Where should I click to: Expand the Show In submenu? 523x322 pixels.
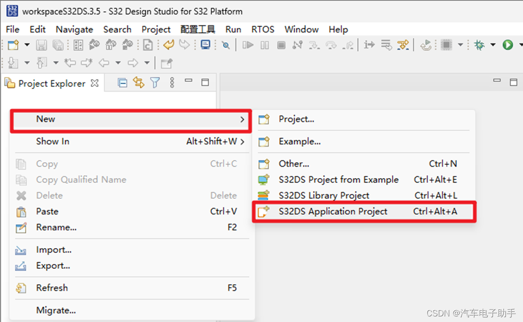[132, 141]
